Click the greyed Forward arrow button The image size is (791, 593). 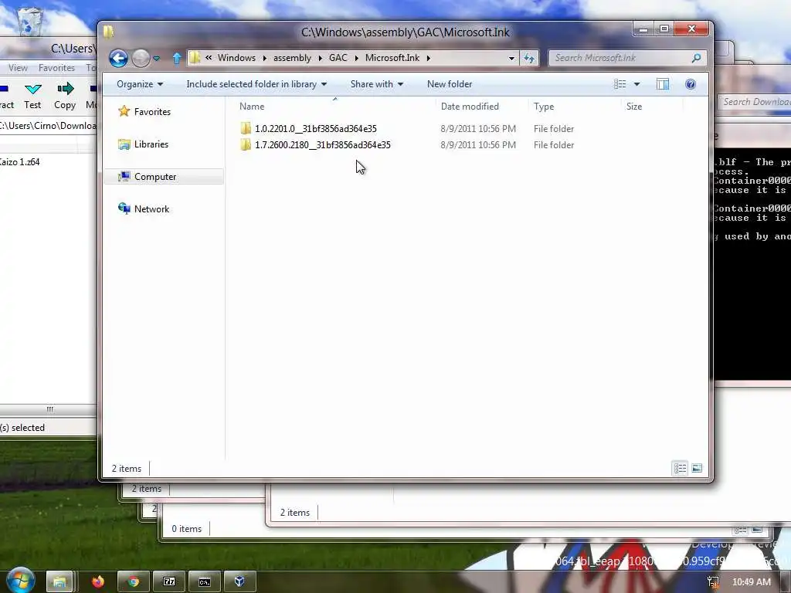(141, 59)
